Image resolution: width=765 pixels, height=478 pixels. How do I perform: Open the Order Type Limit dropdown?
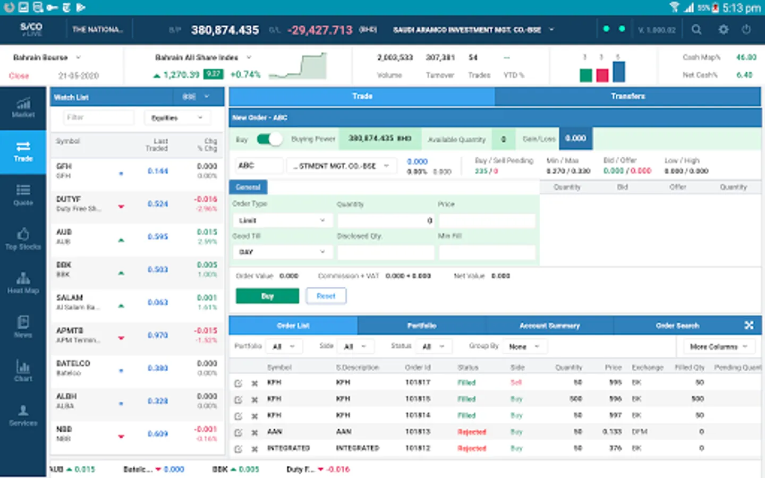pos(283,220)
